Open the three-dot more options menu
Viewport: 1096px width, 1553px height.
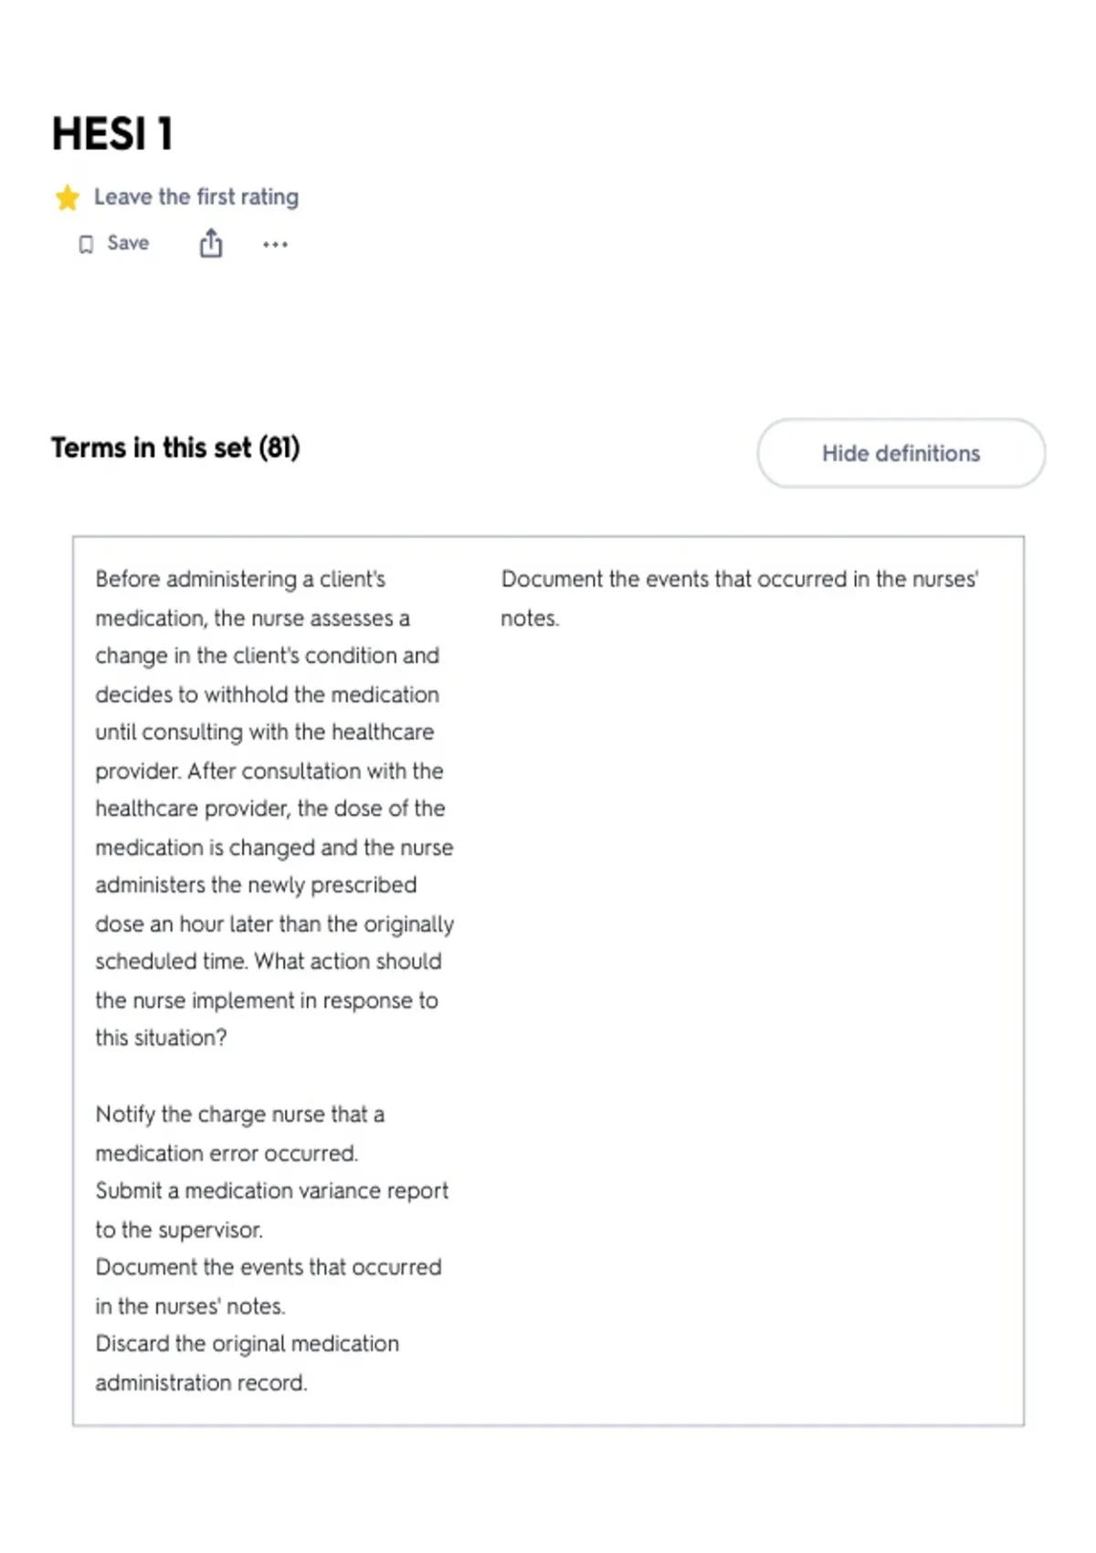click(x=275, y=244)
